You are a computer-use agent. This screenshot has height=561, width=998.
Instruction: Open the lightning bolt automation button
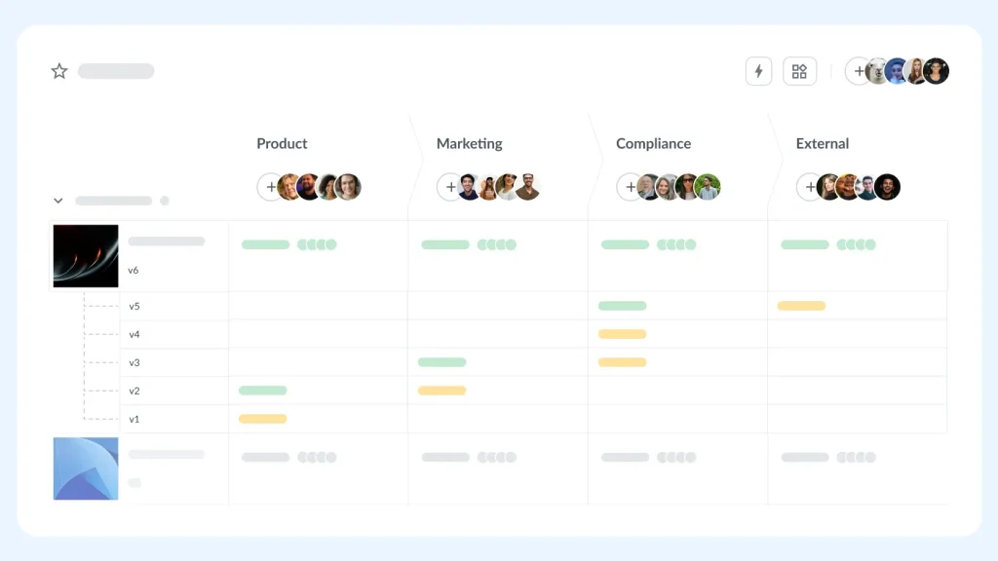click(758, 71)
